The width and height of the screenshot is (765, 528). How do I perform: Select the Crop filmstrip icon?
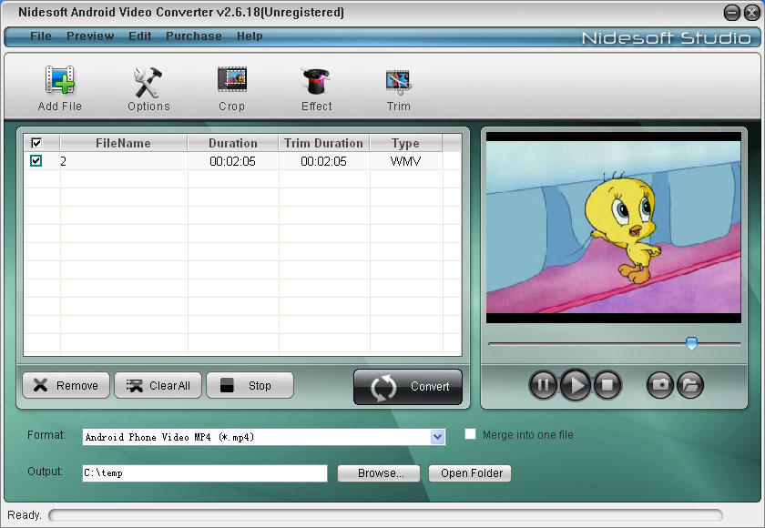232,79
